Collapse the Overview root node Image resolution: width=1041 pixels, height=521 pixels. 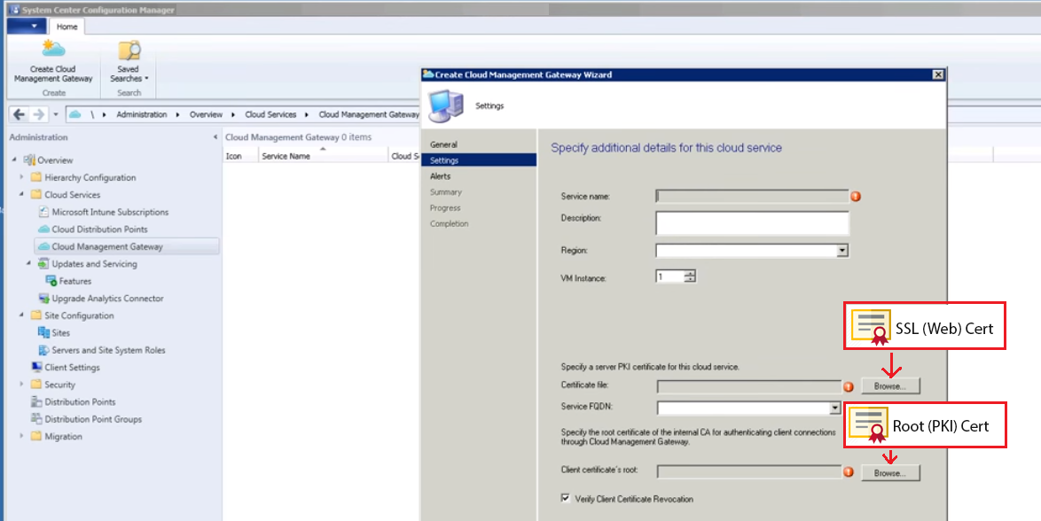point(14,160)
